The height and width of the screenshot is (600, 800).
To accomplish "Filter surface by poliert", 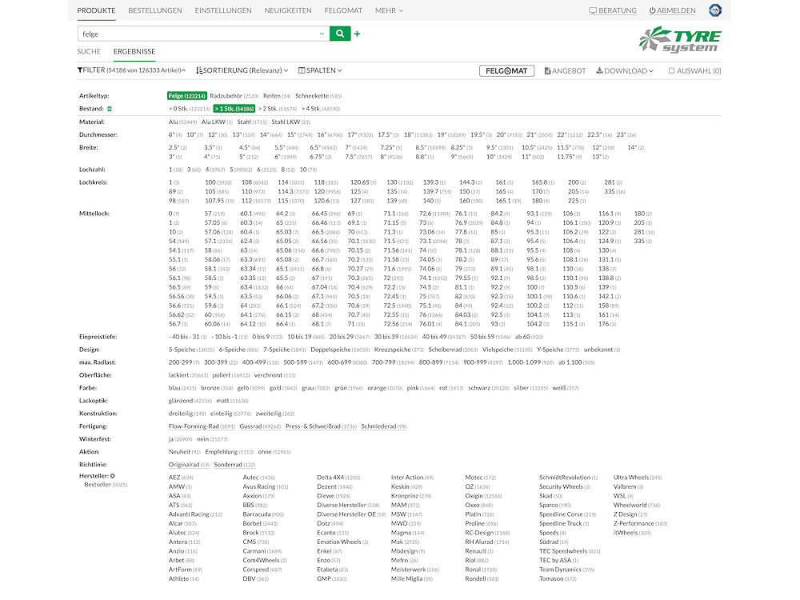I will (230, 375).
